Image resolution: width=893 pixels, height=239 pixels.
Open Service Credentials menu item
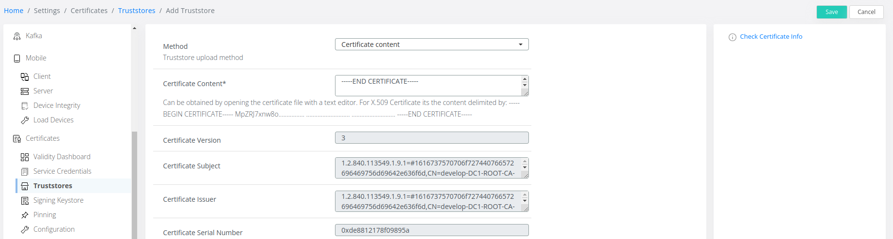(x=62, y=171)
